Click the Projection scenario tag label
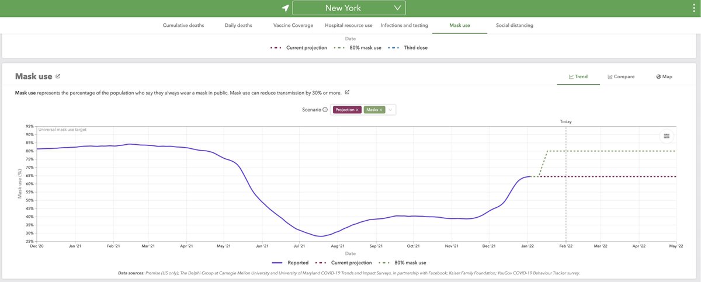The image size is (701, 282). 345,110
